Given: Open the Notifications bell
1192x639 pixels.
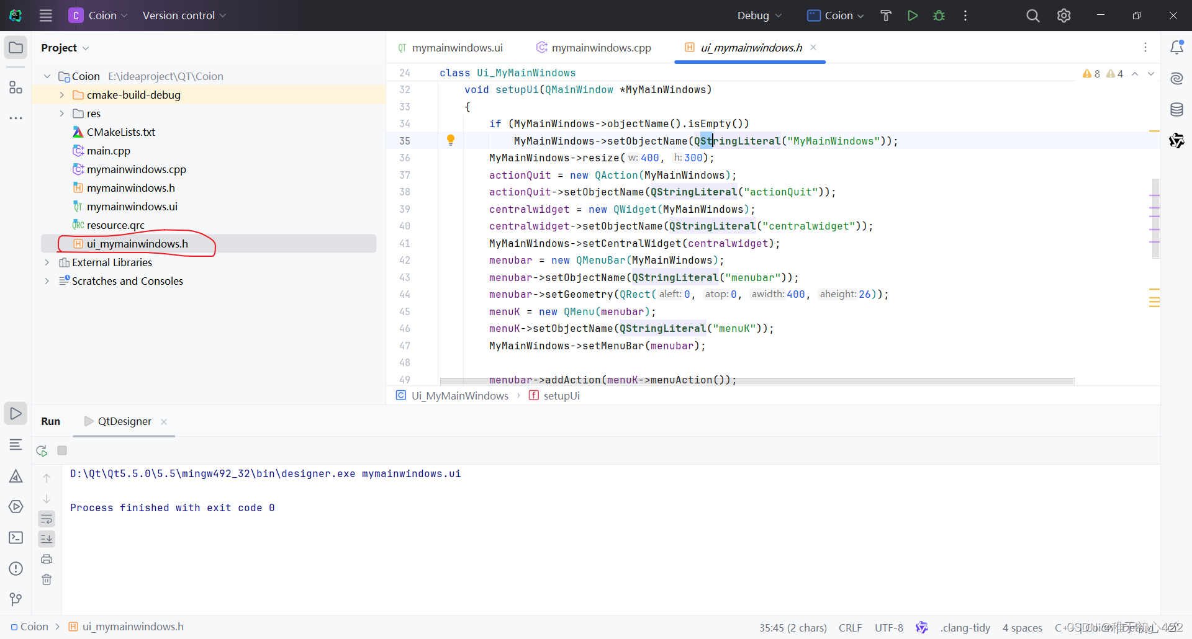Looking at the screenshot, I should point(1177,47).
